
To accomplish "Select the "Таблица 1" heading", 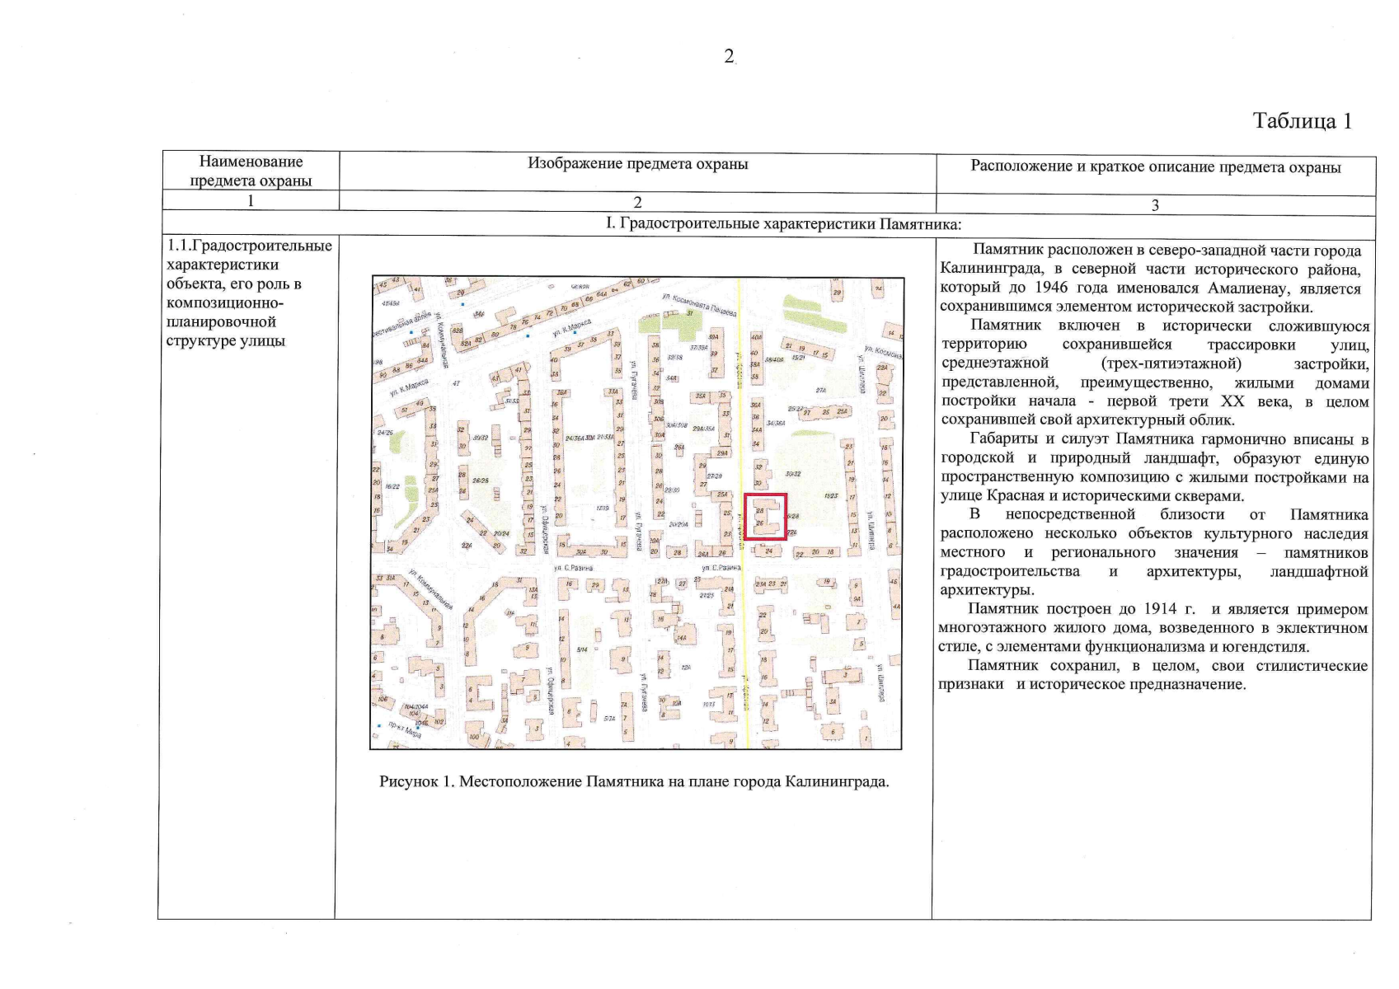I will 1302,121.
